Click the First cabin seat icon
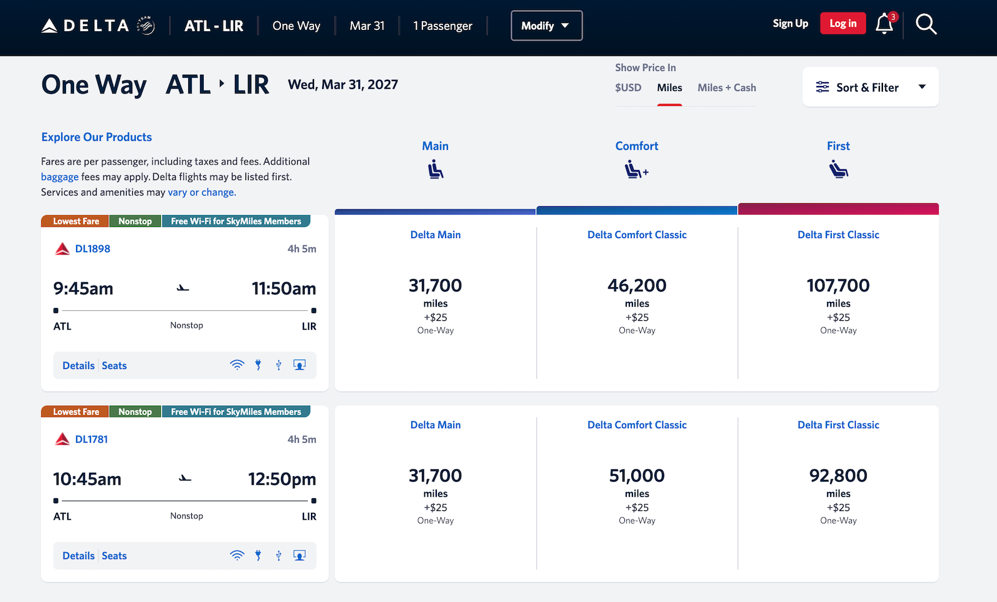Image resolution: width=997 pixels, height=602 pixels. pos(839,169)
